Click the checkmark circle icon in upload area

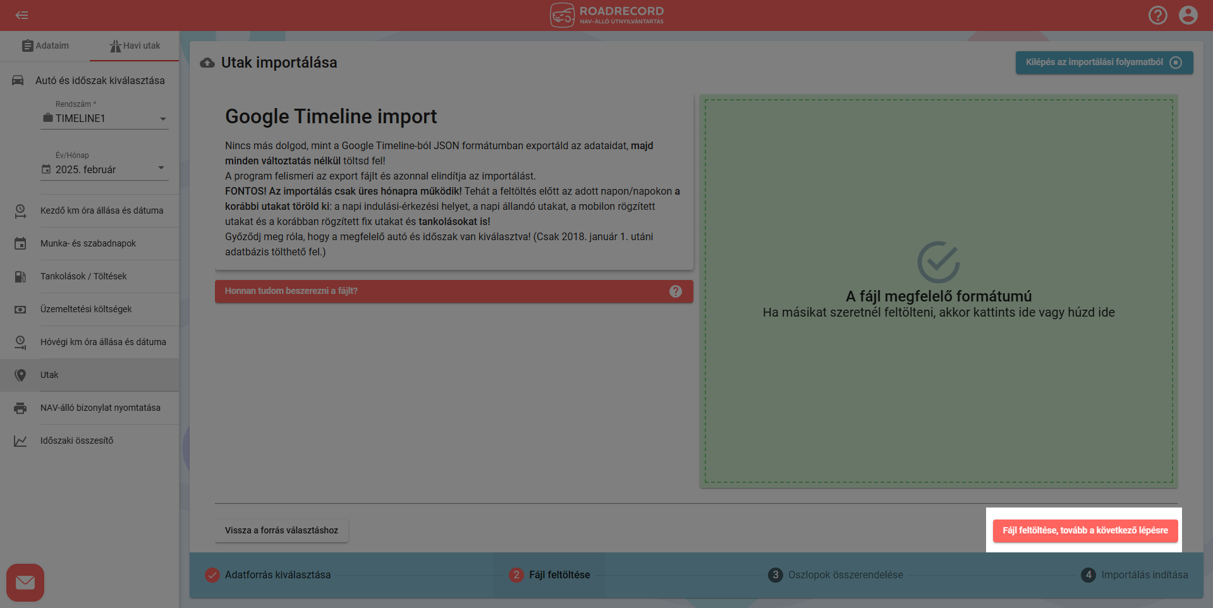click(x=939, y=262)
